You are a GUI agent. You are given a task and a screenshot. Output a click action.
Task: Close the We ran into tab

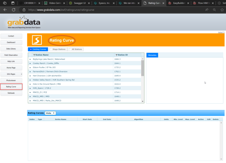[138, 3]
